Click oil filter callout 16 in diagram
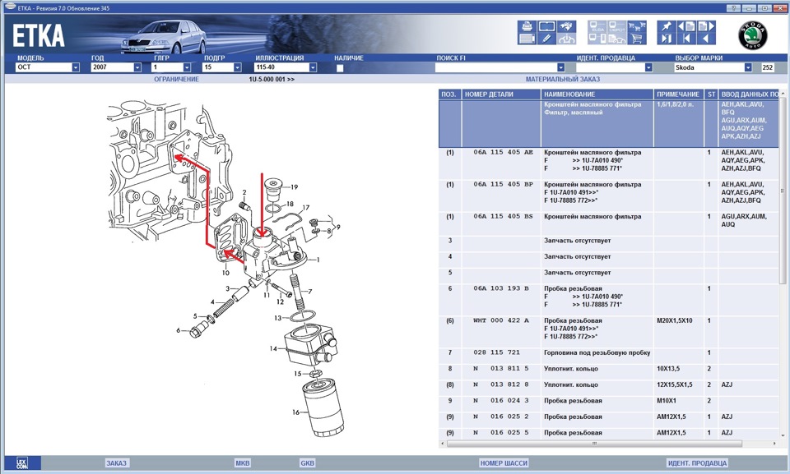The height and width of the screenshot is (474, 790). [295, 412]
